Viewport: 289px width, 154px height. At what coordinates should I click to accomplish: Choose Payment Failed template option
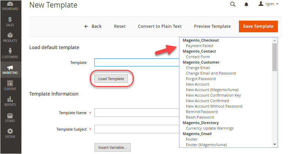[199, 46]
